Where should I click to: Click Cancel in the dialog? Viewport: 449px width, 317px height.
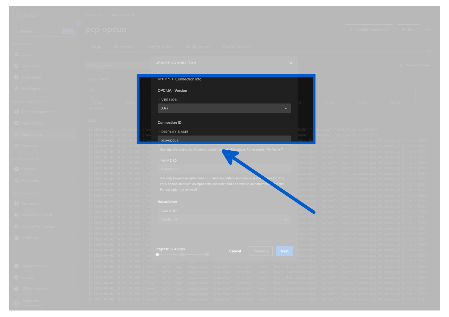click(235, 251)
